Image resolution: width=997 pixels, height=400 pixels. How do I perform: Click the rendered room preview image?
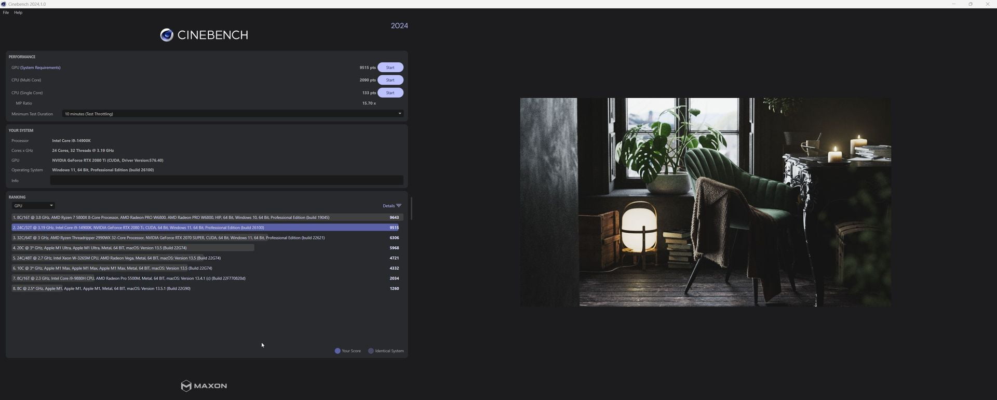click(x=706, y=202)
